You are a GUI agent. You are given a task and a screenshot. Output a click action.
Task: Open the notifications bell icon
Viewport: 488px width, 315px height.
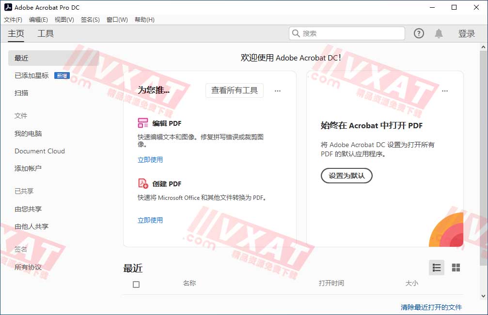439,33
